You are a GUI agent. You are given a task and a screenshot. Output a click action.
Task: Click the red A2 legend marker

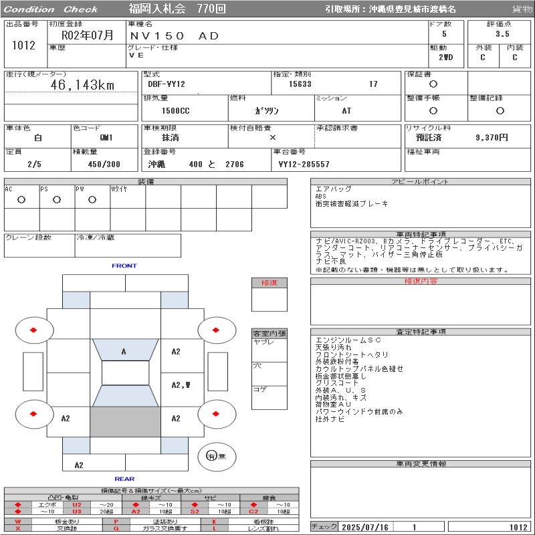coord(136,512)
